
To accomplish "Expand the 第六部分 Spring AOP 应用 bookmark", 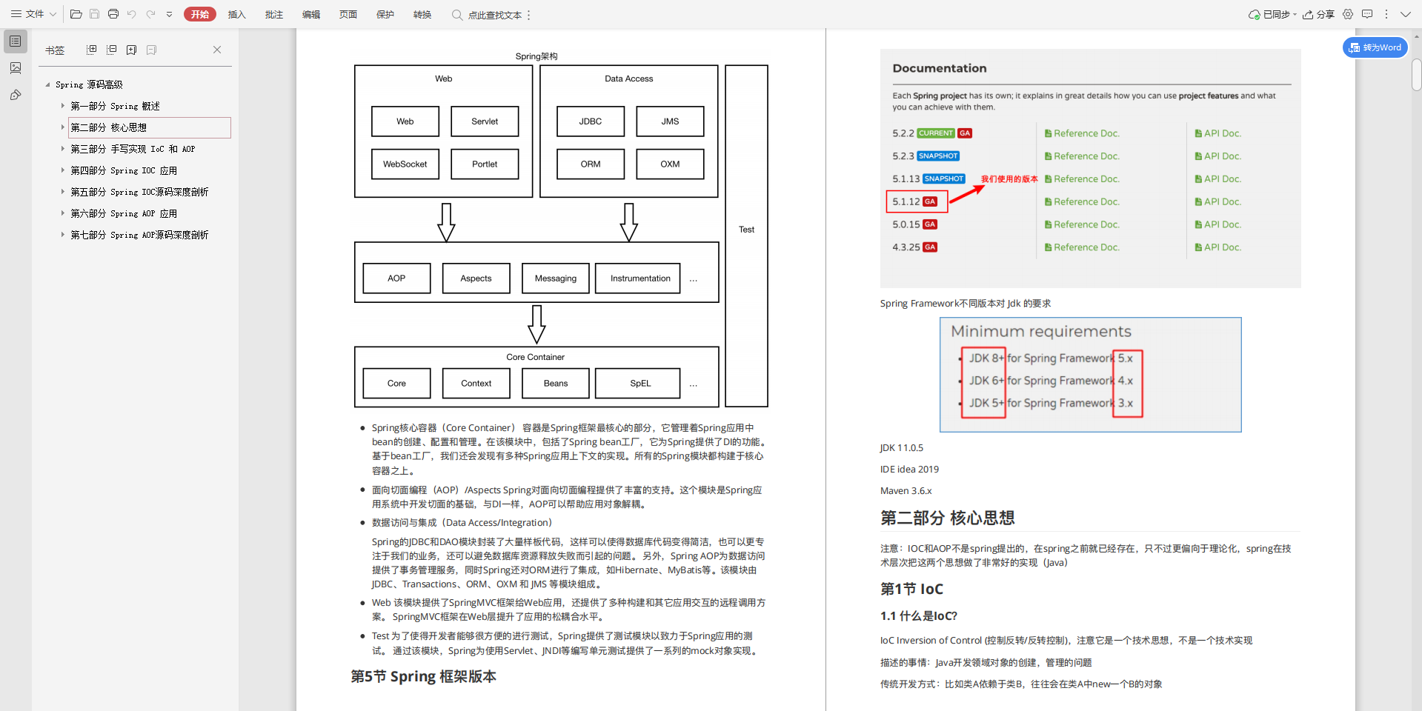I will (63, 213).
